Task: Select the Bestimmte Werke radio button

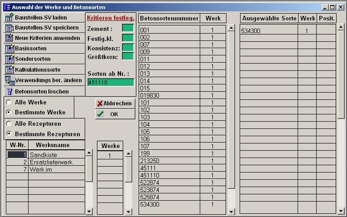Action: click(9, 112)
